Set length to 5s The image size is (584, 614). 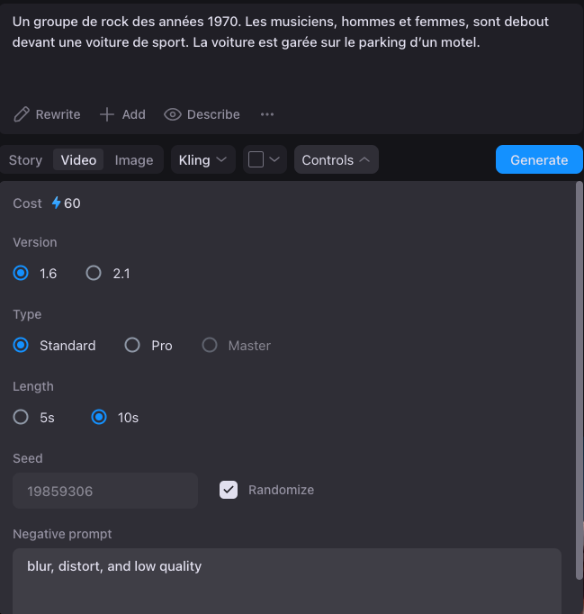(22, 418)
